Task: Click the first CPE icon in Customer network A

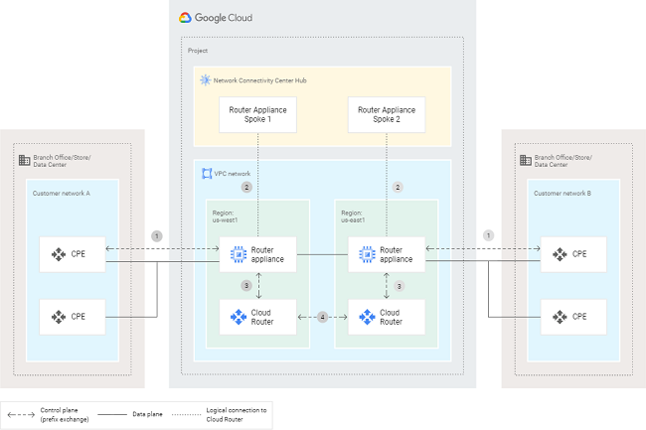Action: pyautogui.click(x=59, y=254)
